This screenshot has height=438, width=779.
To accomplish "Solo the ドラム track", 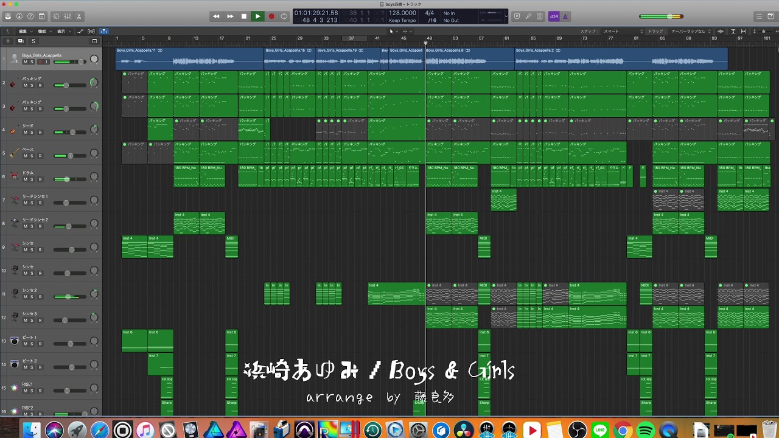I will [x=32, y=179].
